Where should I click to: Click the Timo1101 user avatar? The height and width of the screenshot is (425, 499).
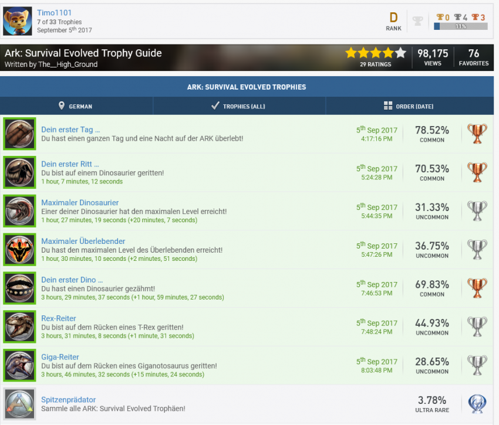coord(18,21)
